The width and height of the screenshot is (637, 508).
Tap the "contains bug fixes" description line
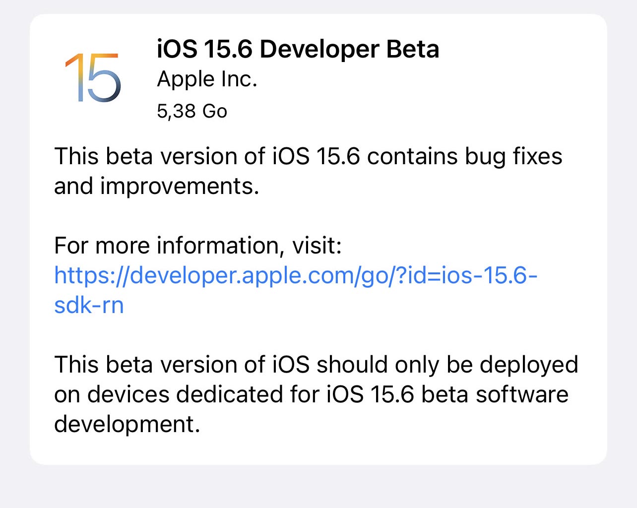(464, 156)
